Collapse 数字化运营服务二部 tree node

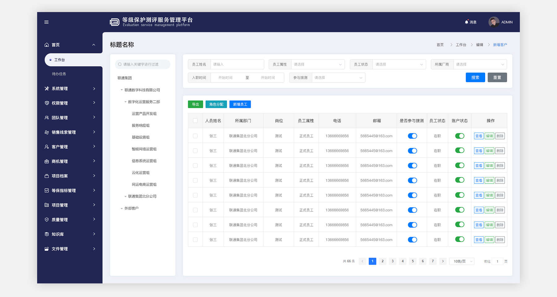pos(125,102)
